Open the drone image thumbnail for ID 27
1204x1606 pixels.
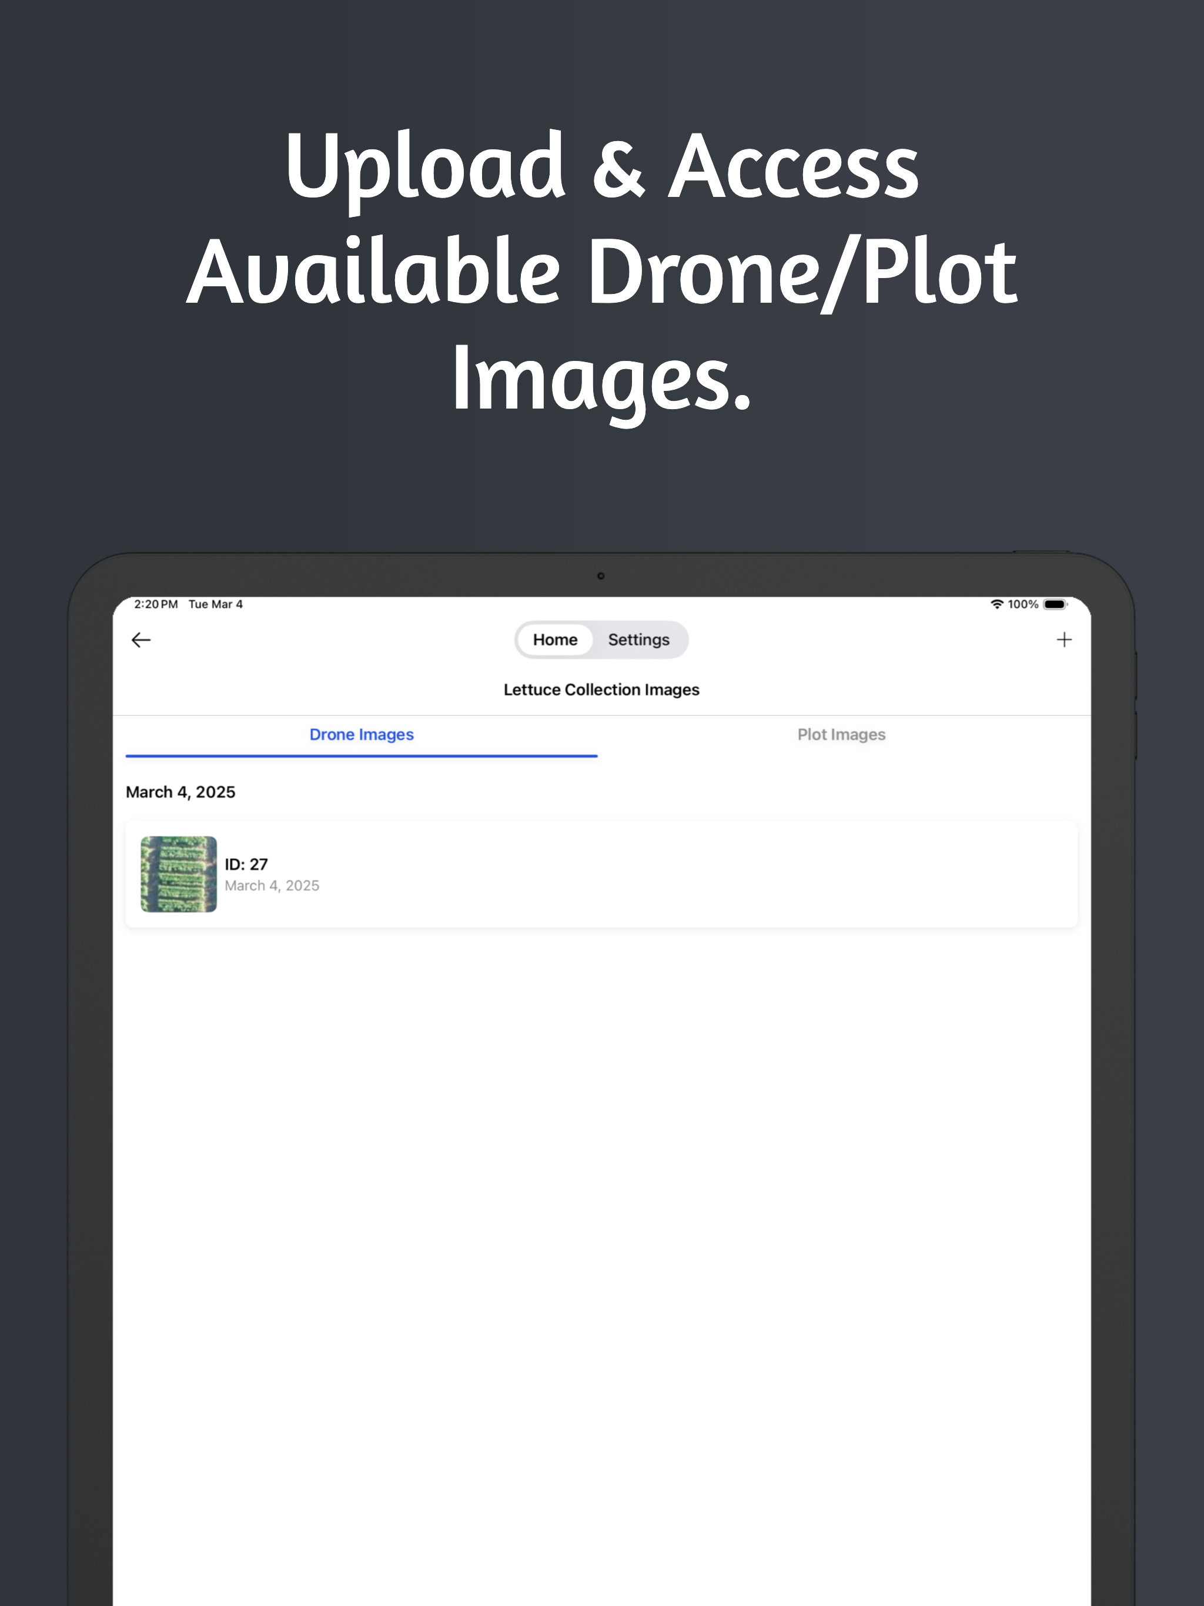tap(179, 874)
